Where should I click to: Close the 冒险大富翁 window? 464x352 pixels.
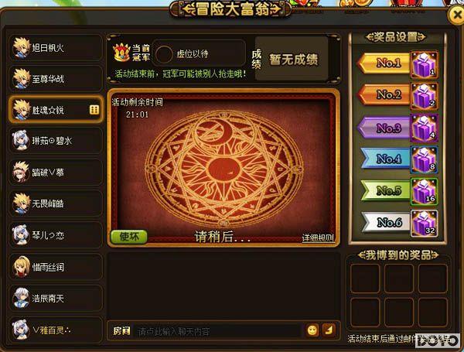point(456,15)
